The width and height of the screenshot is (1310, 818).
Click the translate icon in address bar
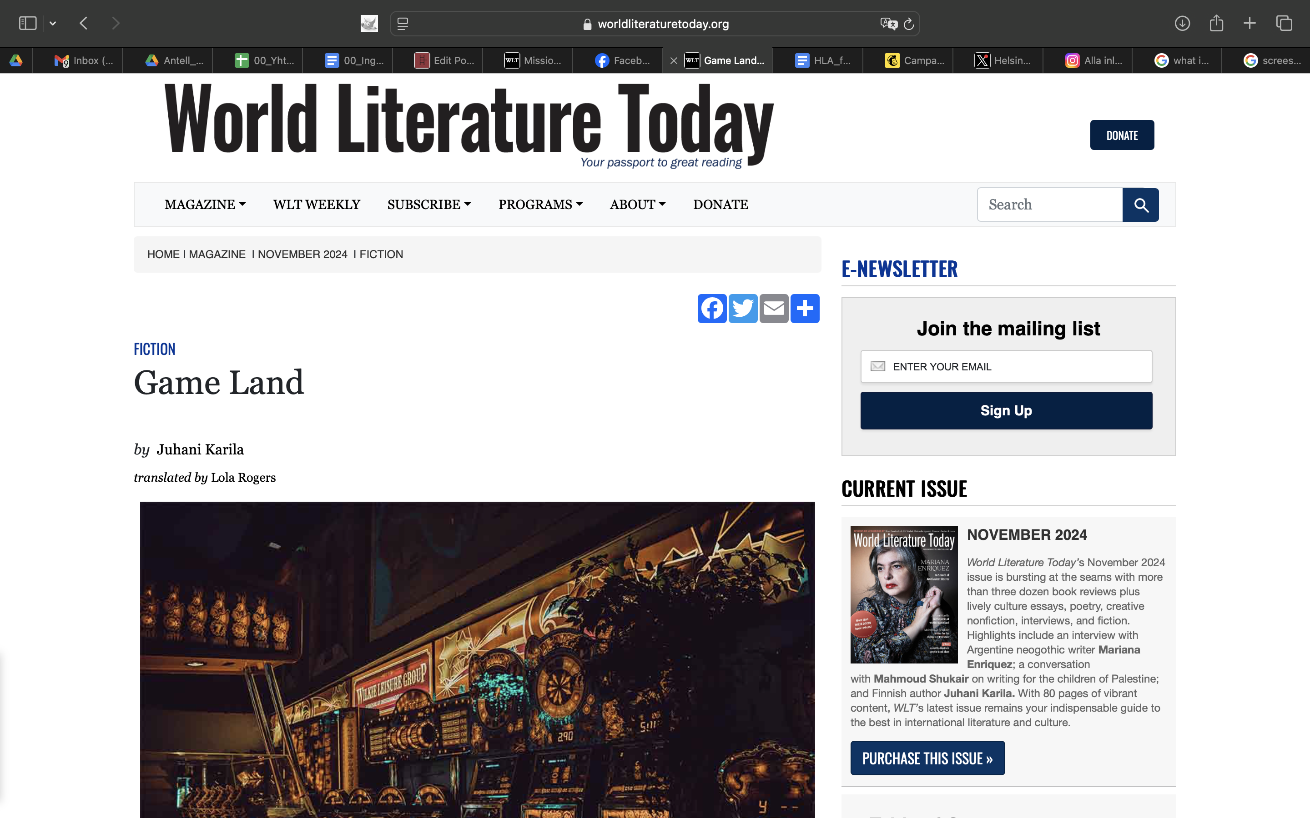(888, 24)
